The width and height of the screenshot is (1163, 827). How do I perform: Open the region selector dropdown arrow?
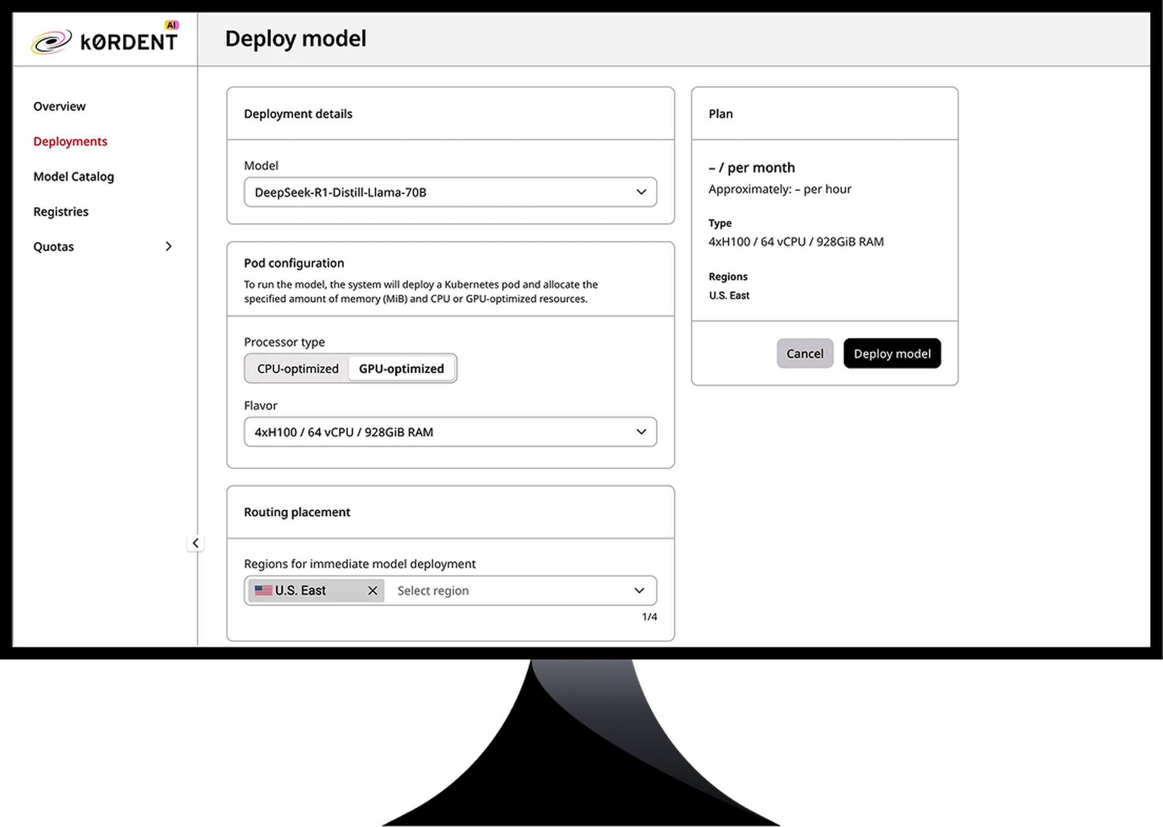click(x=639, y=590)
